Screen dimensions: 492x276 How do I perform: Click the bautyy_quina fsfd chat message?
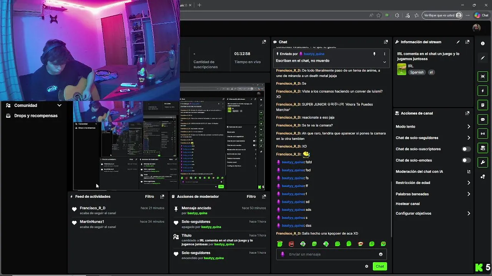pyautogui.click(x=294, y=162)
